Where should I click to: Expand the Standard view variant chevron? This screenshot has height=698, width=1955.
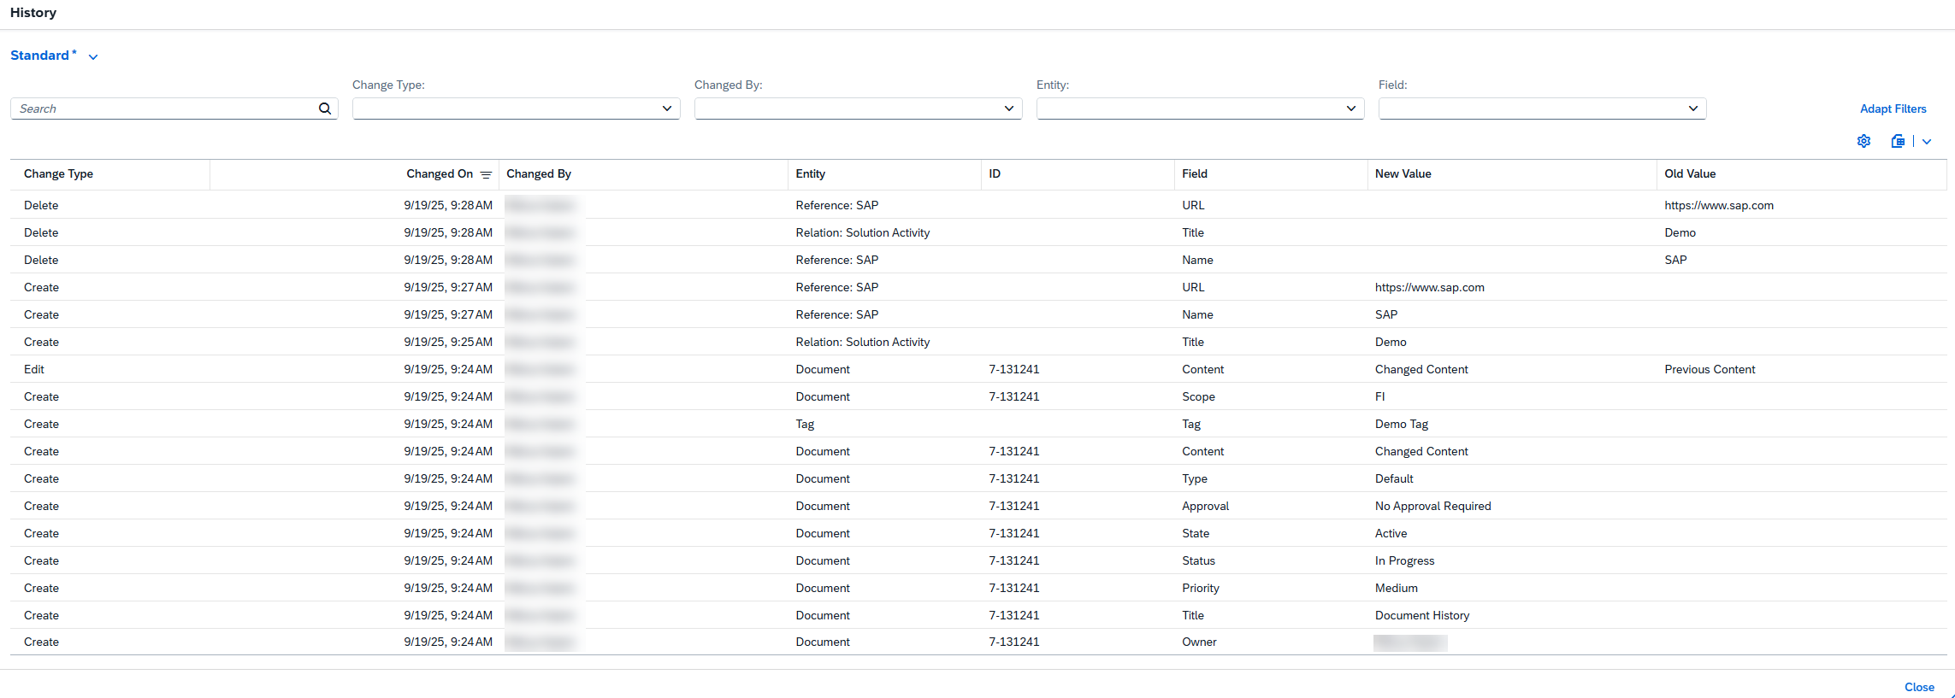[93, 57]
